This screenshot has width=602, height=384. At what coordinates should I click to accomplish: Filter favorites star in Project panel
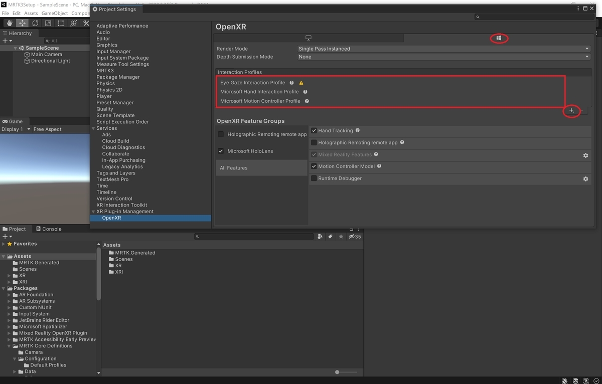(x=341, y=237)
